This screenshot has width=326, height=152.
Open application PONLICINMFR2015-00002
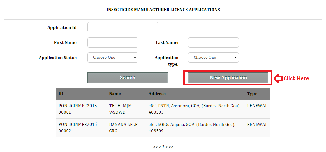point(78,128)
